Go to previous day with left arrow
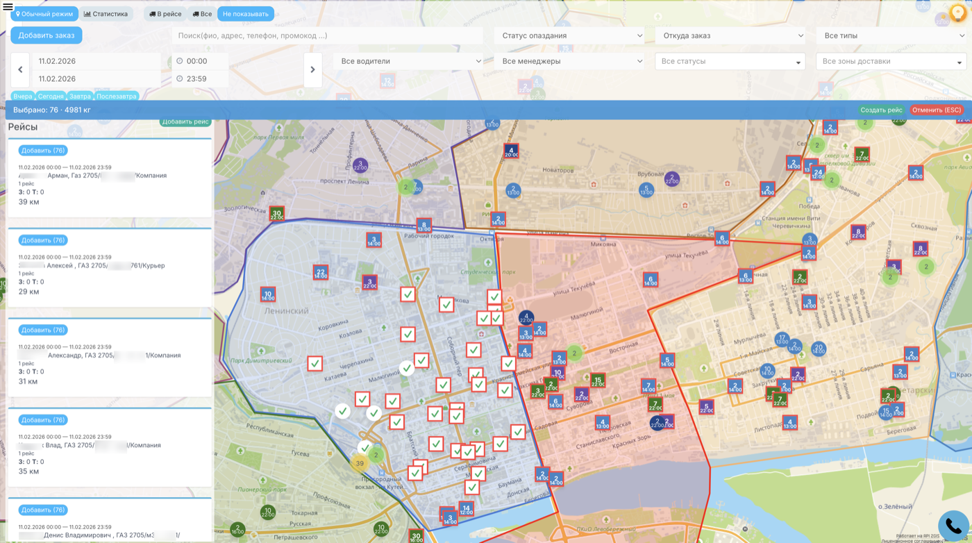972x543 pixels. [x=20, y=69]
